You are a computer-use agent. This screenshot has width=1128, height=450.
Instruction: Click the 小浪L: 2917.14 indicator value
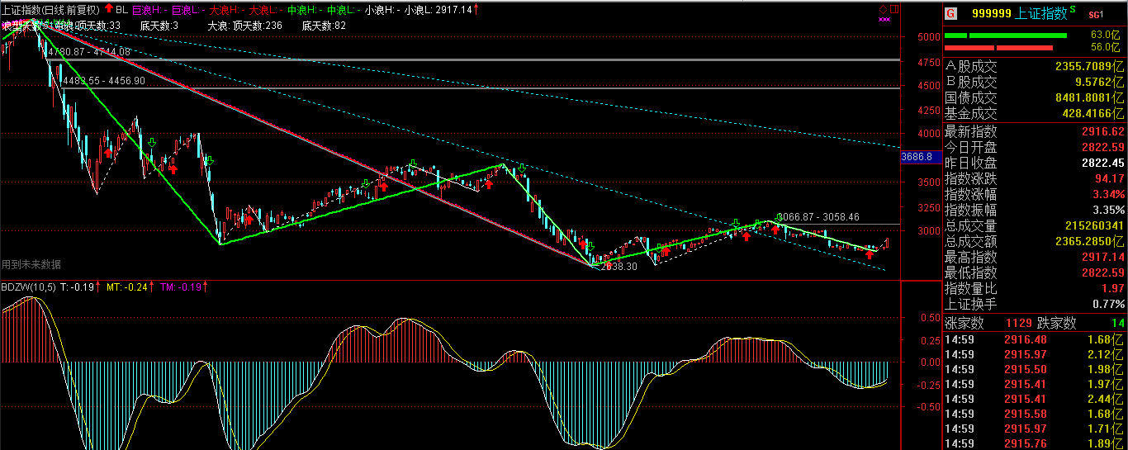click(x=438, y=10)
